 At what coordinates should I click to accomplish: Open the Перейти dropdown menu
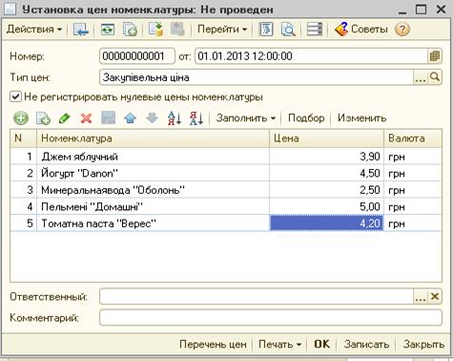coord(222,30)
